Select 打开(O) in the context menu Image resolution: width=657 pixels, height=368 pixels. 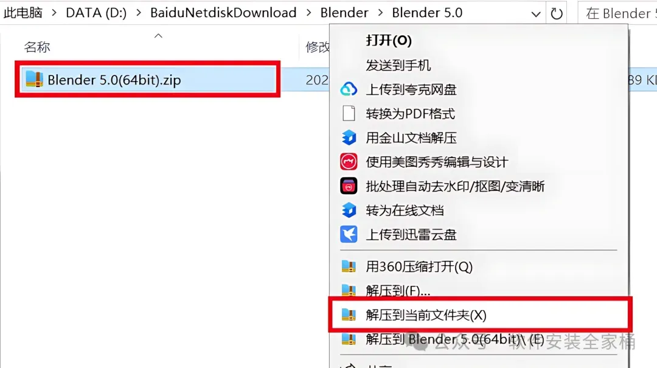click(388, 40)
